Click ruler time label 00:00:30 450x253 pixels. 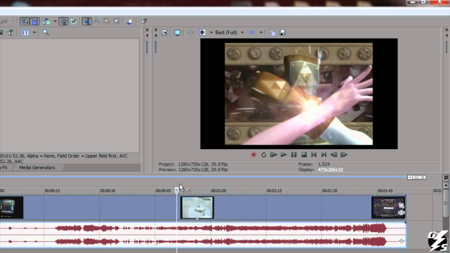point(108,191)
